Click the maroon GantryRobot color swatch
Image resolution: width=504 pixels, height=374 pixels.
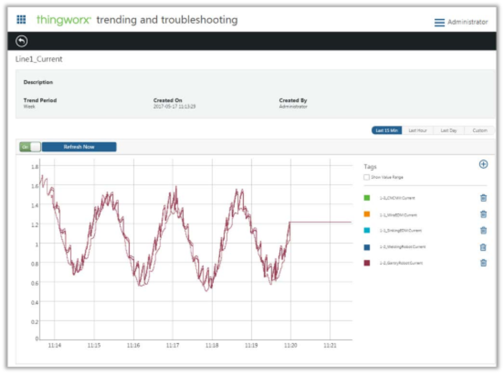pos(367,263)
